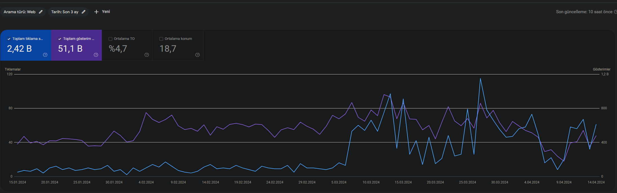Click the highest blue clicks peak on chart
617x193 pixels.
pyautogui.click(x=480, y=78)
